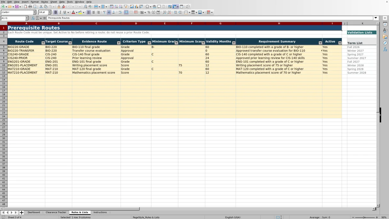This screenshot has height=219, width=389.
Task: Open the sidebar Navigator compass icon
Action: coord(385,43)
